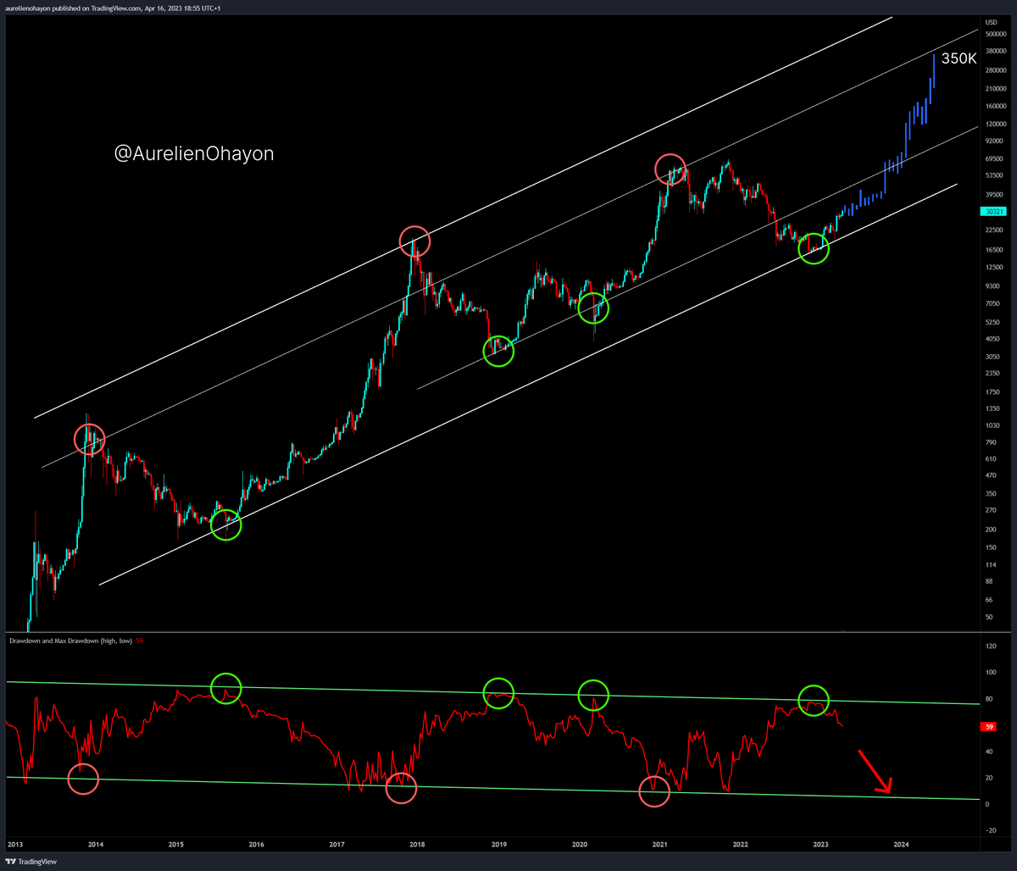Click the 12500 price axis label
Viewport: 1017px width, 871px height.
(994, 267)
